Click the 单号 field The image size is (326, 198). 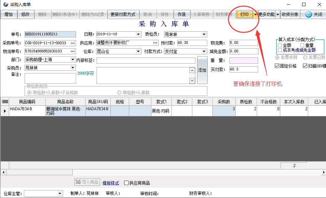[x=50, y=34]
